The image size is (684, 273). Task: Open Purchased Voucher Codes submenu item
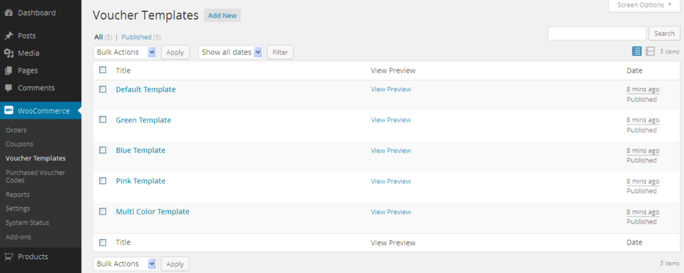click(35, 176)
